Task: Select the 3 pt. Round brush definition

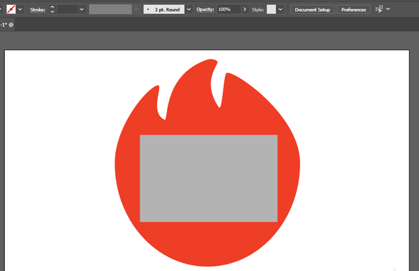Action: point(164,9)
